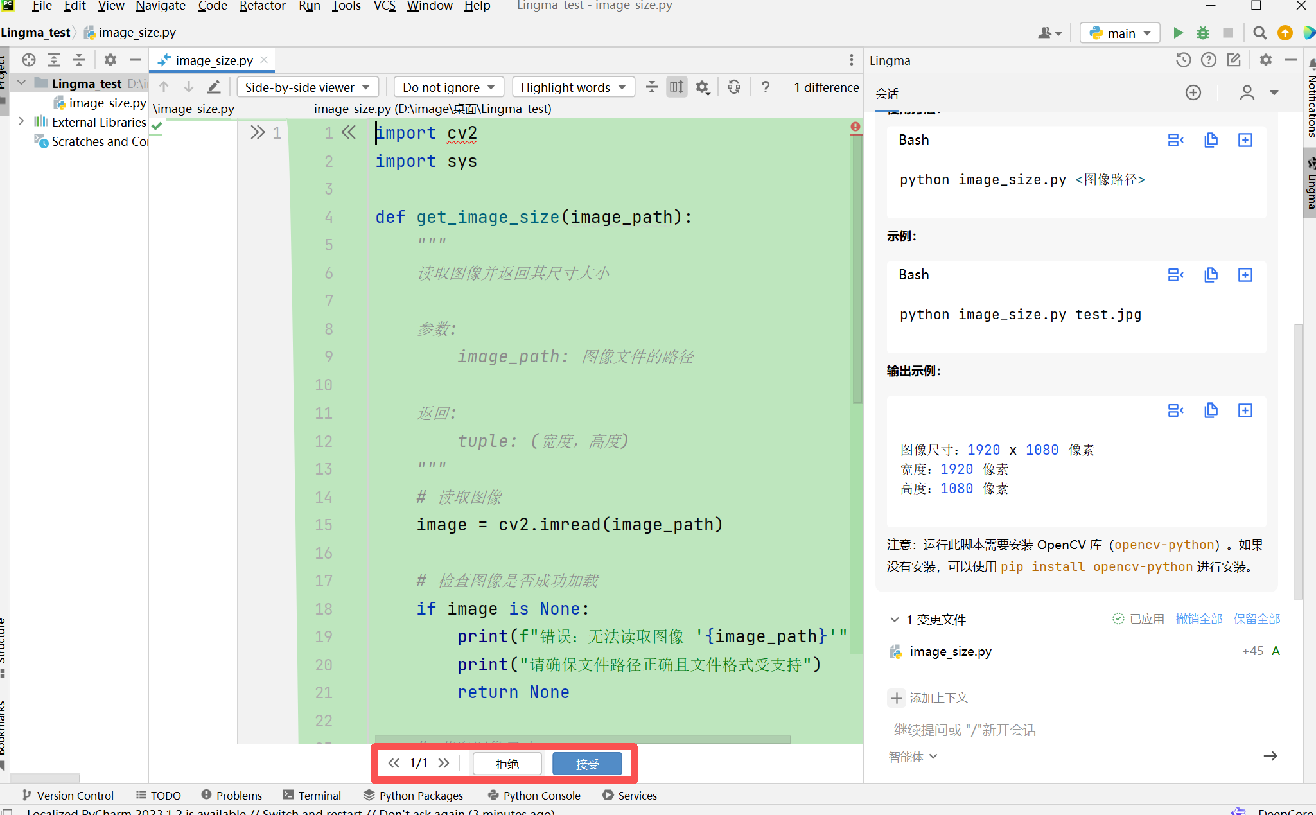Open the VCS menu
Viewport: 1316px width, 815px height.
[384, 6]
